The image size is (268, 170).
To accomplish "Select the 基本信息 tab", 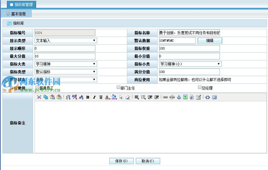I will pyautogui.click(x=16, y=14).
